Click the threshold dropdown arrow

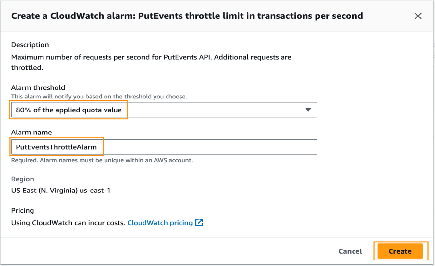[x=308, y=110]
